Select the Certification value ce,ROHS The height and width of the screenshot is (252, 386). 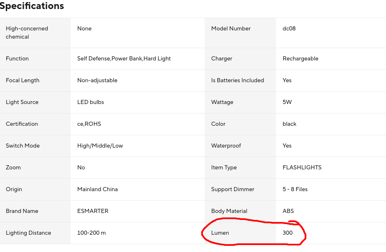click(x=89, y=124)
